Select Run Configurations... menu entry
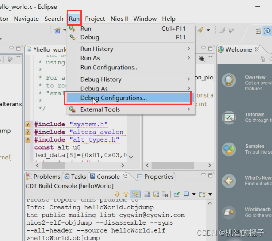Image resolution: width=272 pixels, height=241 pixels. [x=130, y=67]
